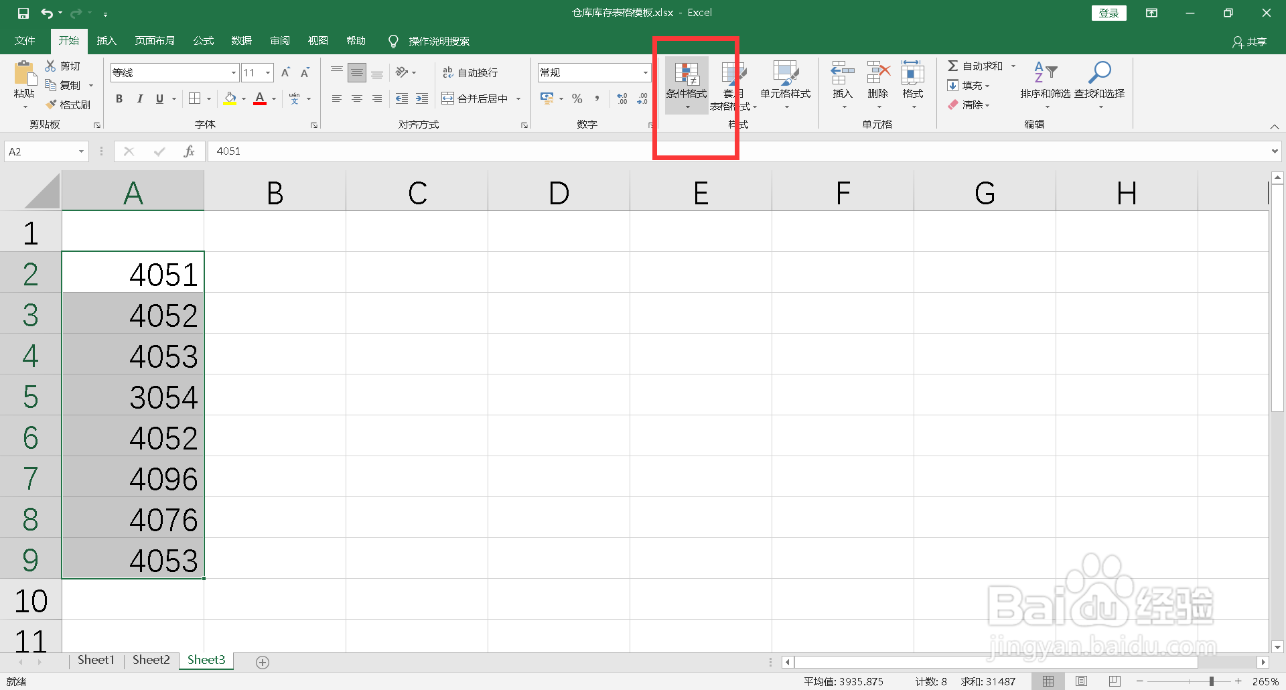This screenshot has width=1286, height=690.
Task: Click the Paste clipboard icon
Action: [x=24, y=74]
